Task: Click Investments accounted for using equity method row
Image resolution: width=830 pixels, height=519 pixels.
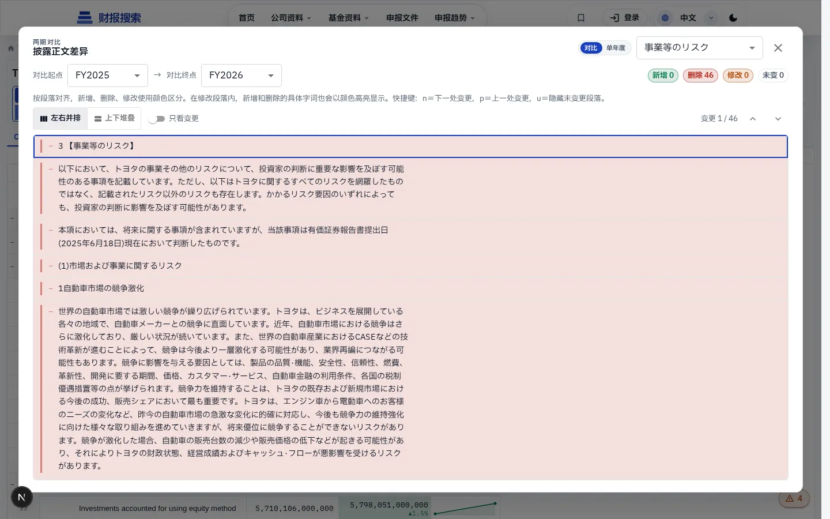Action: pyautogui.click(x=157, y=509)
